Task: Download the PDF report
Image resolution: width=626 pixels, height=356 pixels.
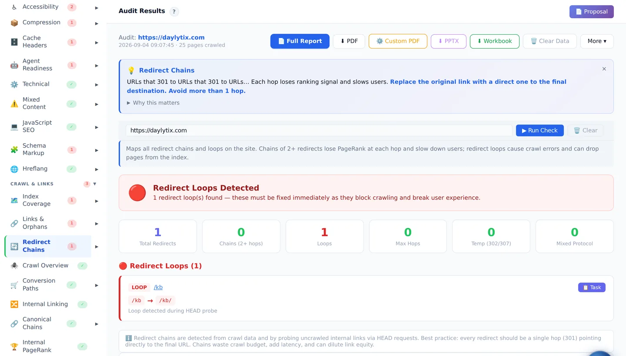Action: pyautogui.click(x=349, y=41)
